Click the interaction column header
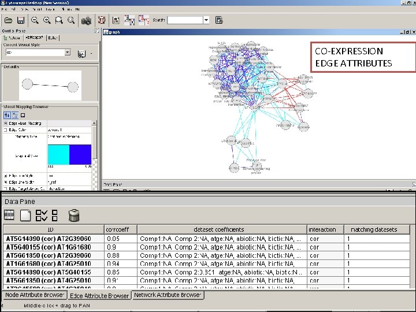The width and height of the screenshot is (416, 312). (323, 229)
